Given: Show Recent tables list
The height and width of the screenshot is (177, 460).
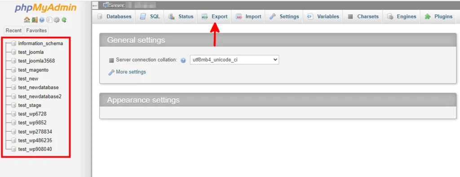Looking at the screenshot, I should (13, 31).
